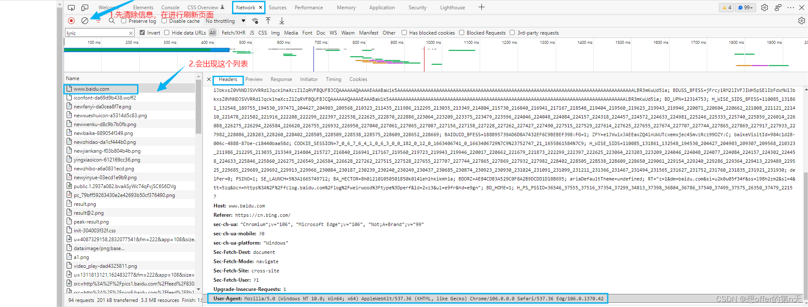This screenshot has height=307, width=808.
Task: Open the Performance tab
Action: pyautogui.click(x=309, y=8)
